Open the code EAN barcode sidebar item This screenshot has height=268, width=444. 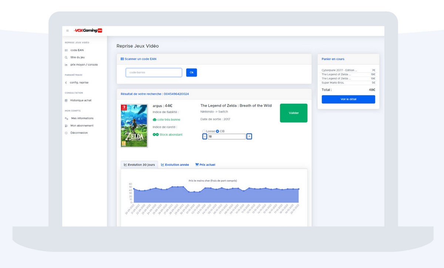pos(74,50)
